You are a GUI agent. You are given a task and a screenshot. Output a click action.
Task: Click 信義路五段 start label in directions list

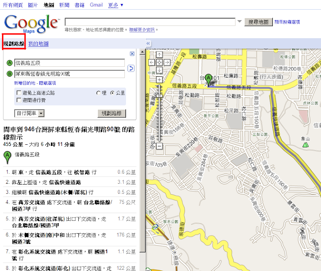click(27, 154)
